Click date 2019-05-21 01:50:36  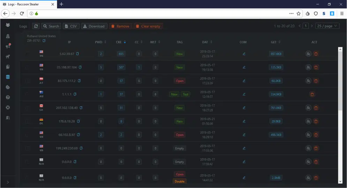[x=208, y=121]
